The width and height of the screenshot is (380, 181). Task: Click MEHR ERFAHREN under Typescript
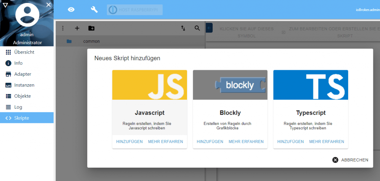click(x=327, y=142)
